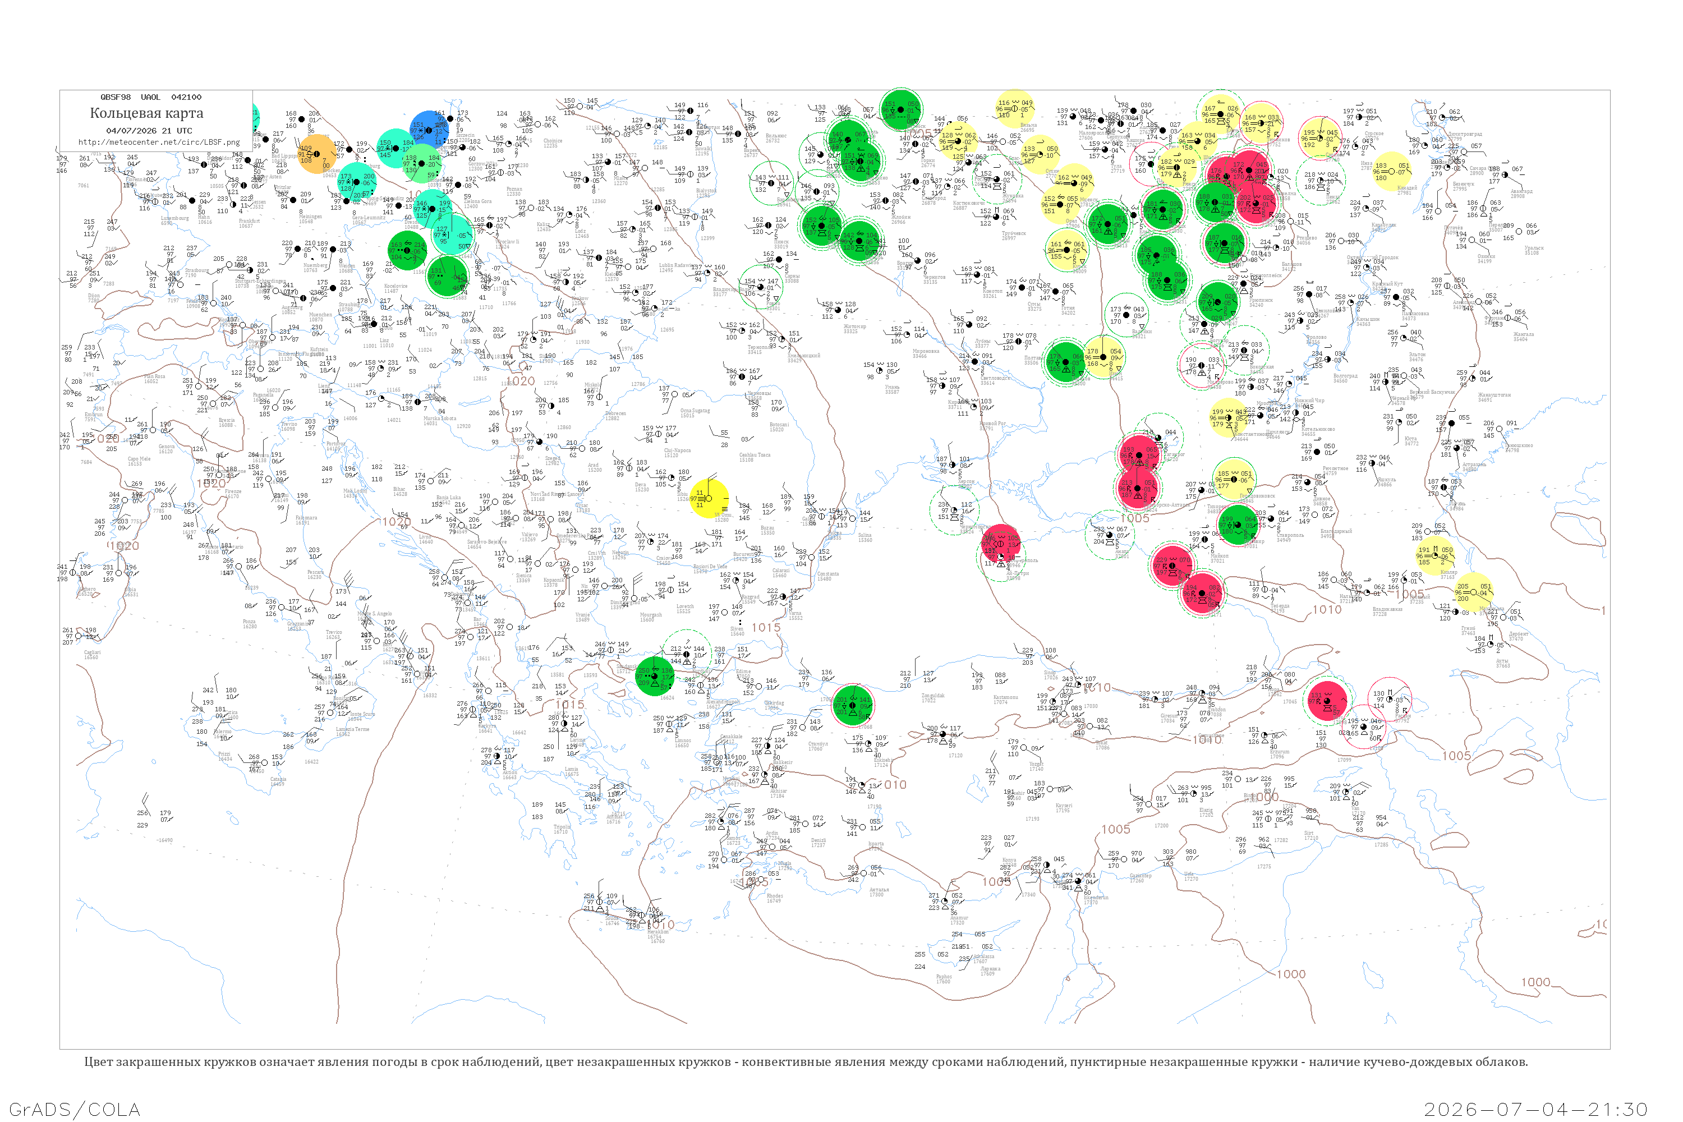
Task: Select the 'Brescia' station label
Action: coord(226,421)
